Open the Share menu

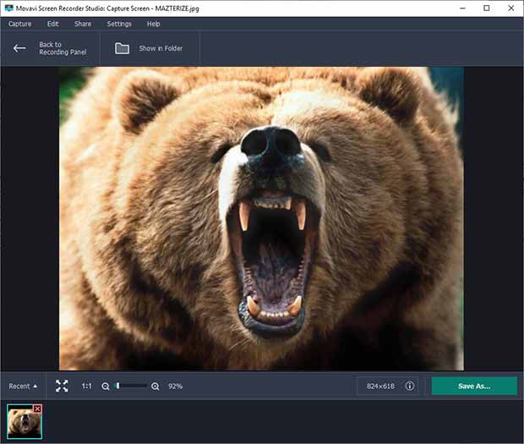pos(83,24)
